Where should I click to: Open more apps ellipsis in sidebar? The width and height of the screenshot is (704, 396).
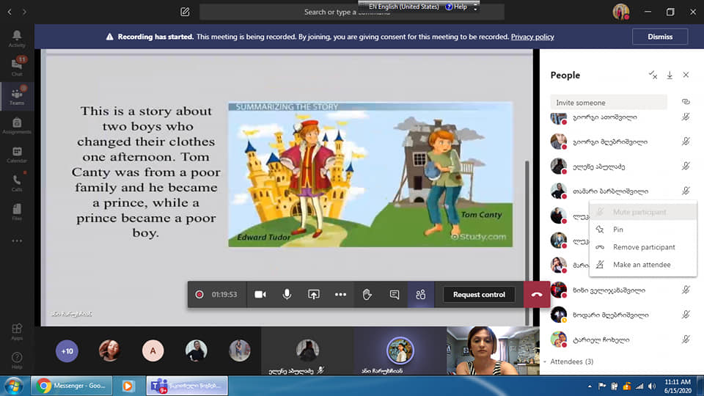click(17, 241)
